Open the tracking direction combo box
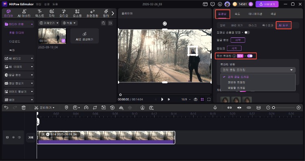 (x=258, y=70)
